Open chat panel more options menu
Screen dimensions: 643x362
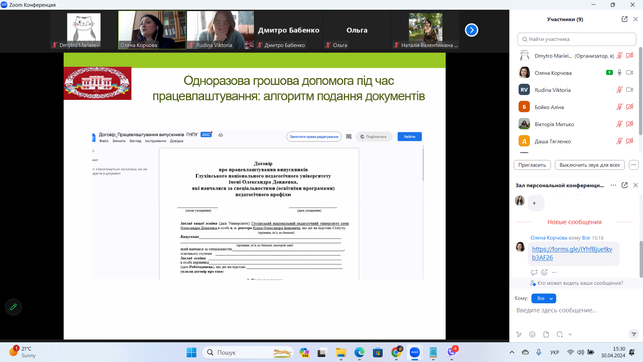point(614,185)
